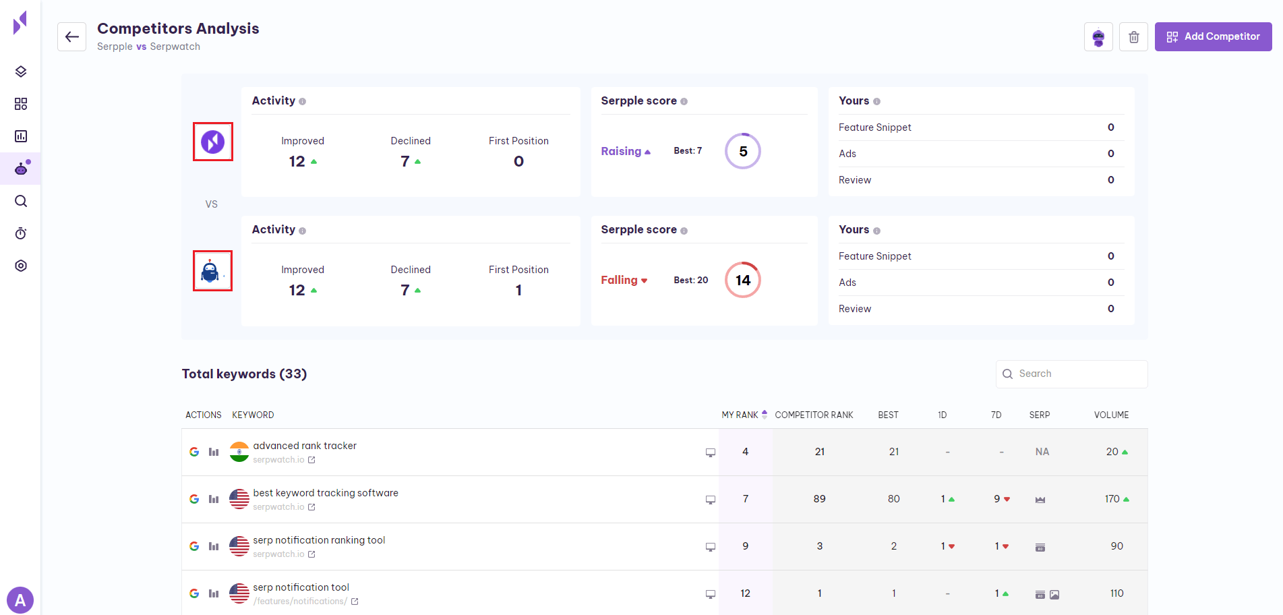Select the competitors robot icon in sidebar
This screenshot has height=615, width=1283.
tap(21, 169)
